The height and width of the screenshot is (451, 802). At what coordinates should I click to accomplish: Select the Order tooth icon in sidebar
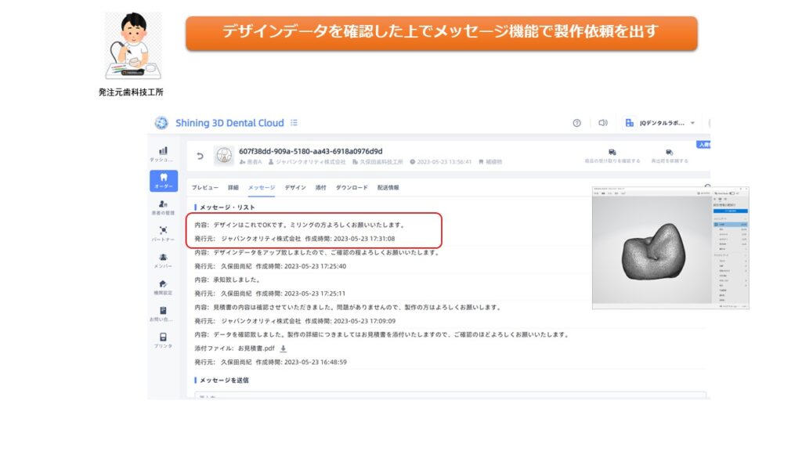pyautogui.click(x=163, y=179)
